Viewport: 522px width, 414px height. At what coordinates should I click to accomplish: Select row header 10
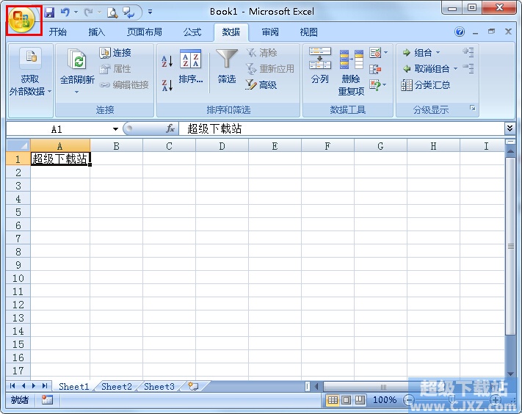pos(18,278)
